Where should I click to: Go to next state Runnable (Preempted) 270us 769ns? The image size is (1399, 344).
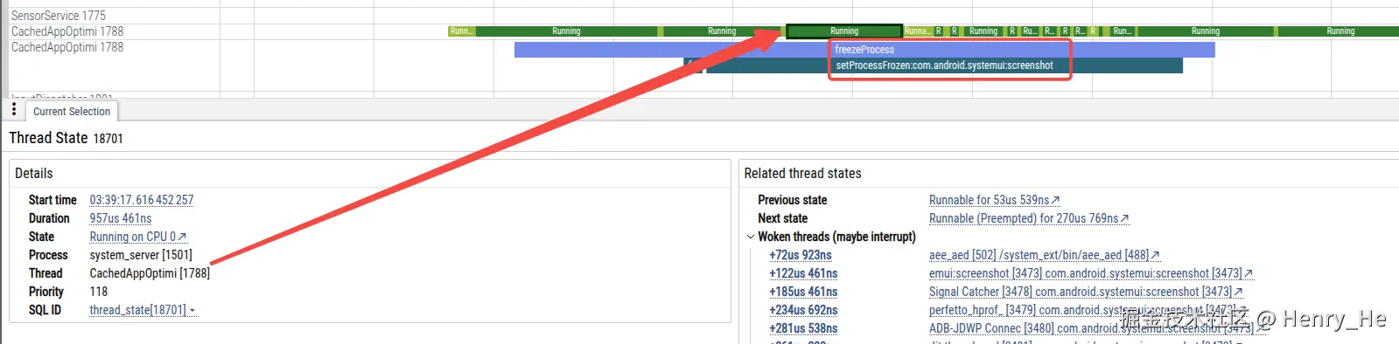tap(1029, 218)
